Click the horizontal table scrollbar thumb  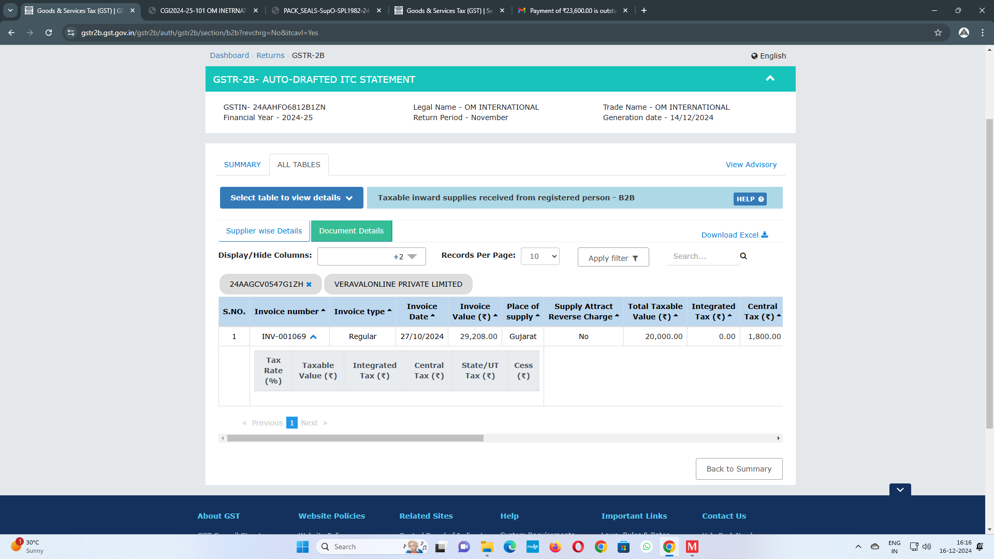355,438
